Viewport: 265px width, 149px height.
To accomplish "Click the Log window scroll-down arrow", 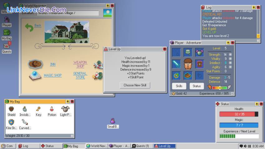I will (x=258, y=36).
